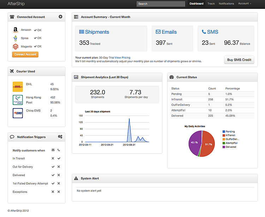Click the Delivered row count 225
The height and width of the screenshot is (217, 265).
click(211, 116)
